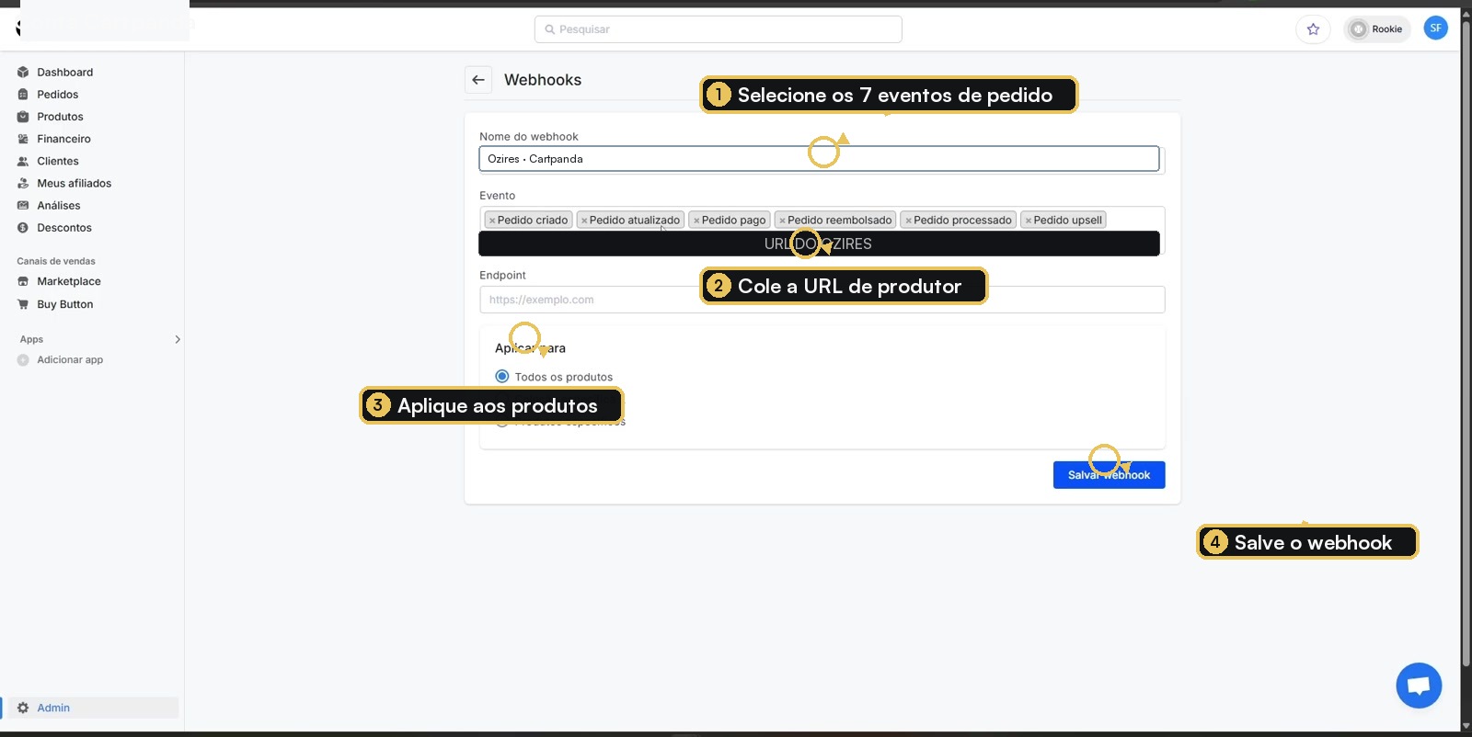Click the Nome do webhook input field
Viewport: 1472px width, 737px height.
point(819,159)
